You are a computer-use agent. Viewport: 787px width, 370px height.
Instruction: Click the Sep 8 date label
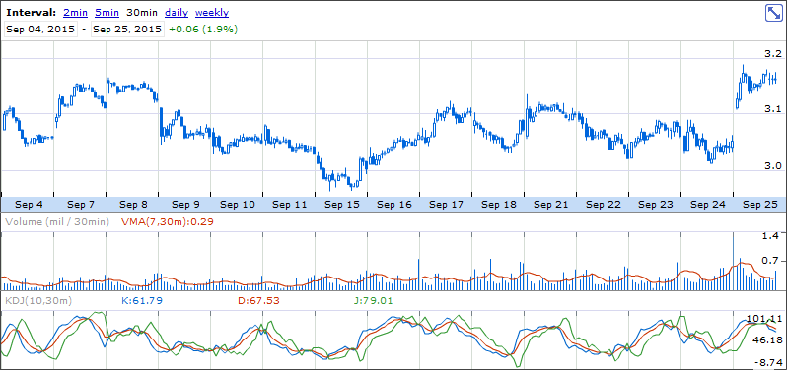pos(133,205)
